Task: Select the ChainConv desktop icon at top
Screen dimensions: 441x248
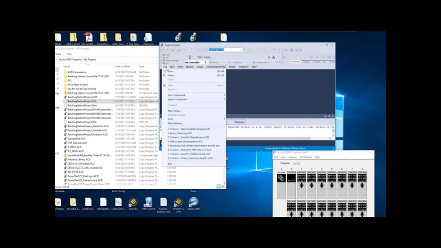Action: (x=148, y=39)
